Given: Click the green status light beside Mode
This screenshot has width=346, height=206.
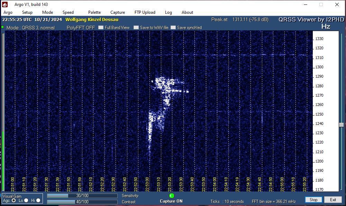Looking at the screenshot, I should click(2, 27).
